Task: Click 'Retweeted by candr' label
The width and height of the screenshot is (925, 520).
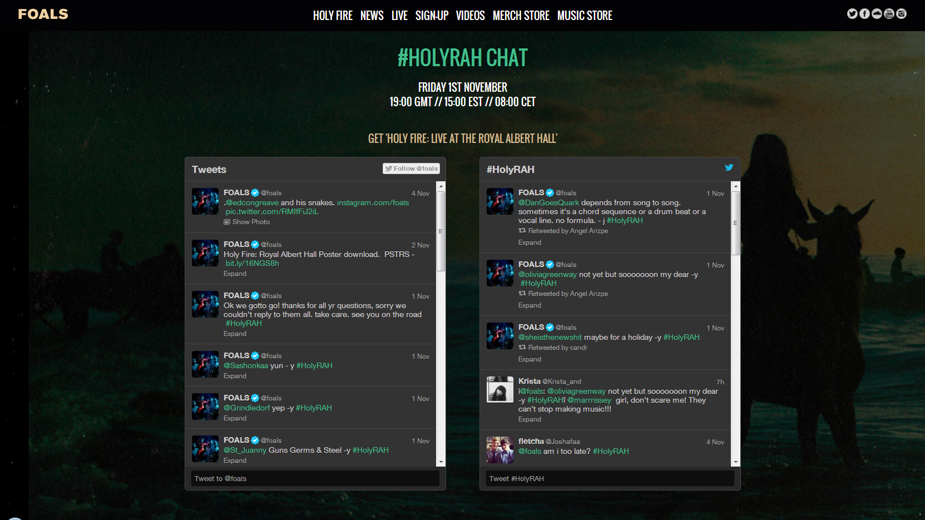Action: click(557, 348)
